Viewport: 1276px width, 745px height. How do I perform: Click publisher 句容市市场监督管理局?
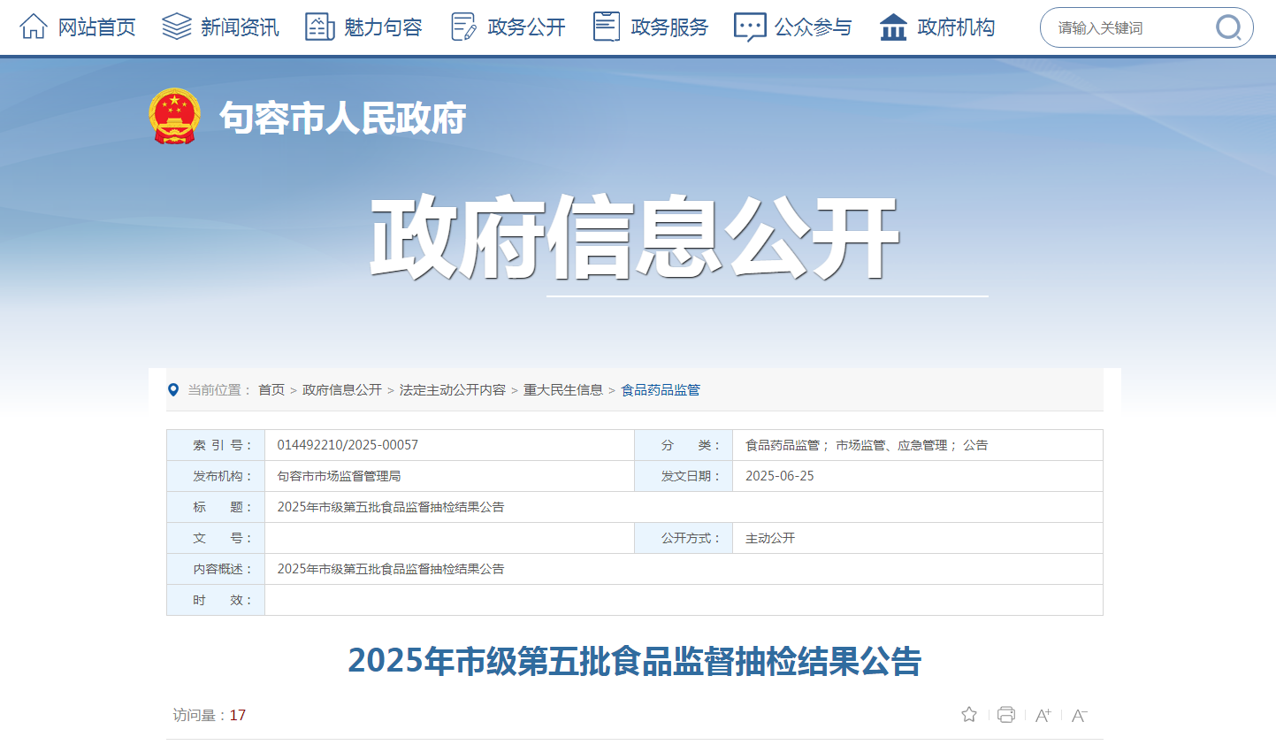pyautogui.click(x=339, y=476)
